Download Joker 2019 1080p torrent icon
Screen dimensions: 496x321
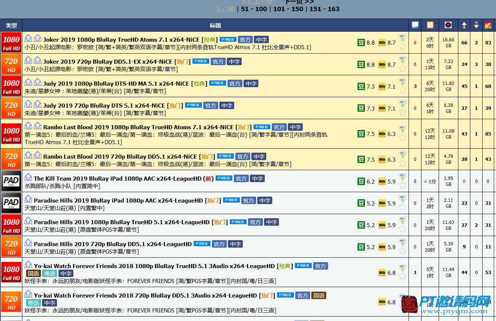pos(402,38)
